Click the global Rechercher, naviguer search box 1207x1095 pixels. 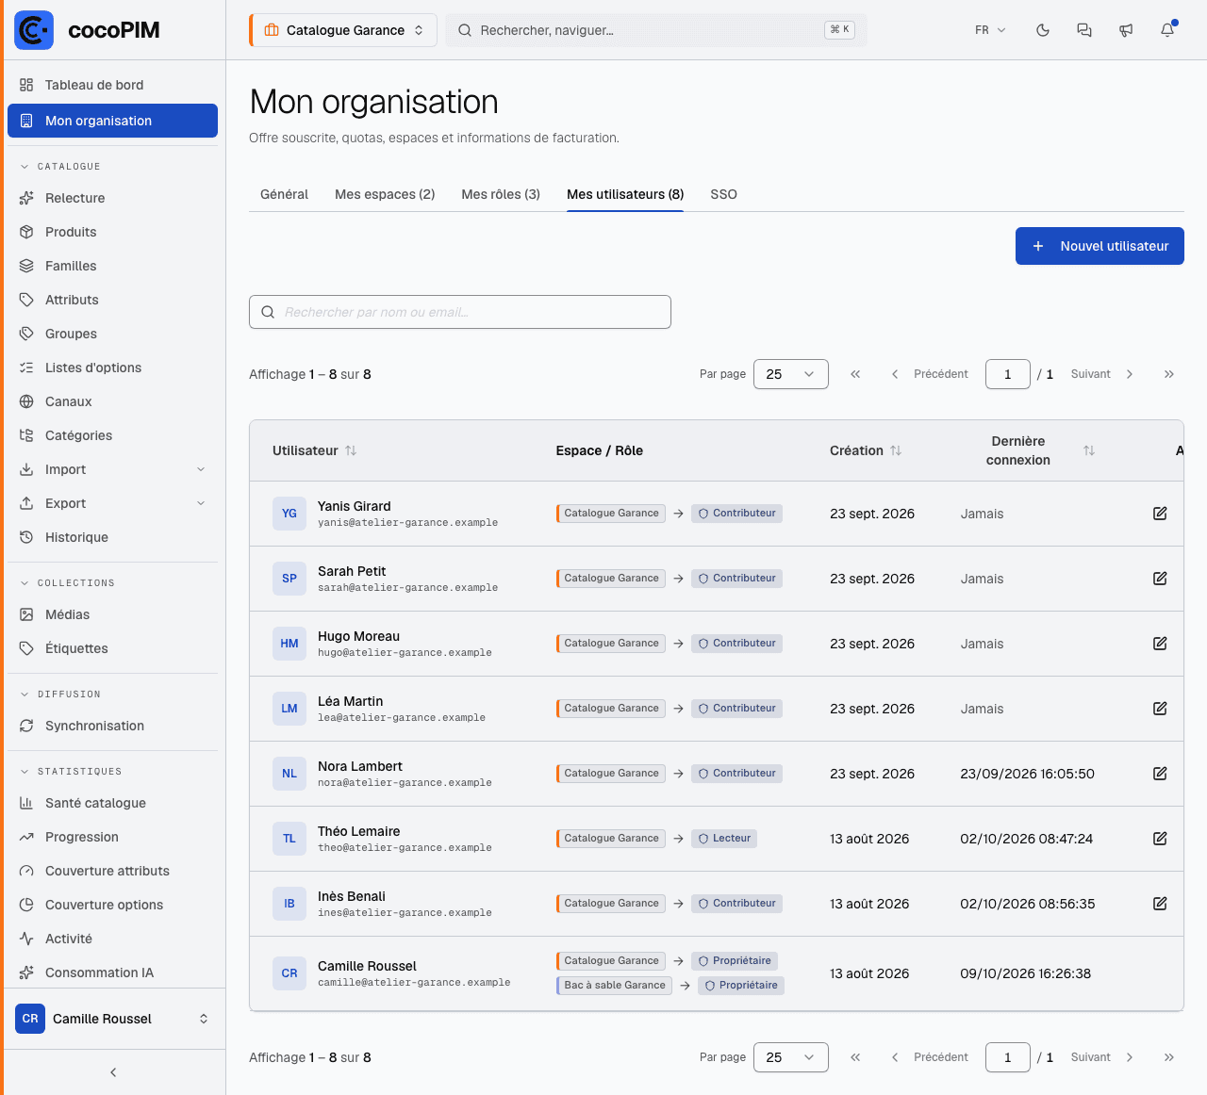[x=656, y=30]
